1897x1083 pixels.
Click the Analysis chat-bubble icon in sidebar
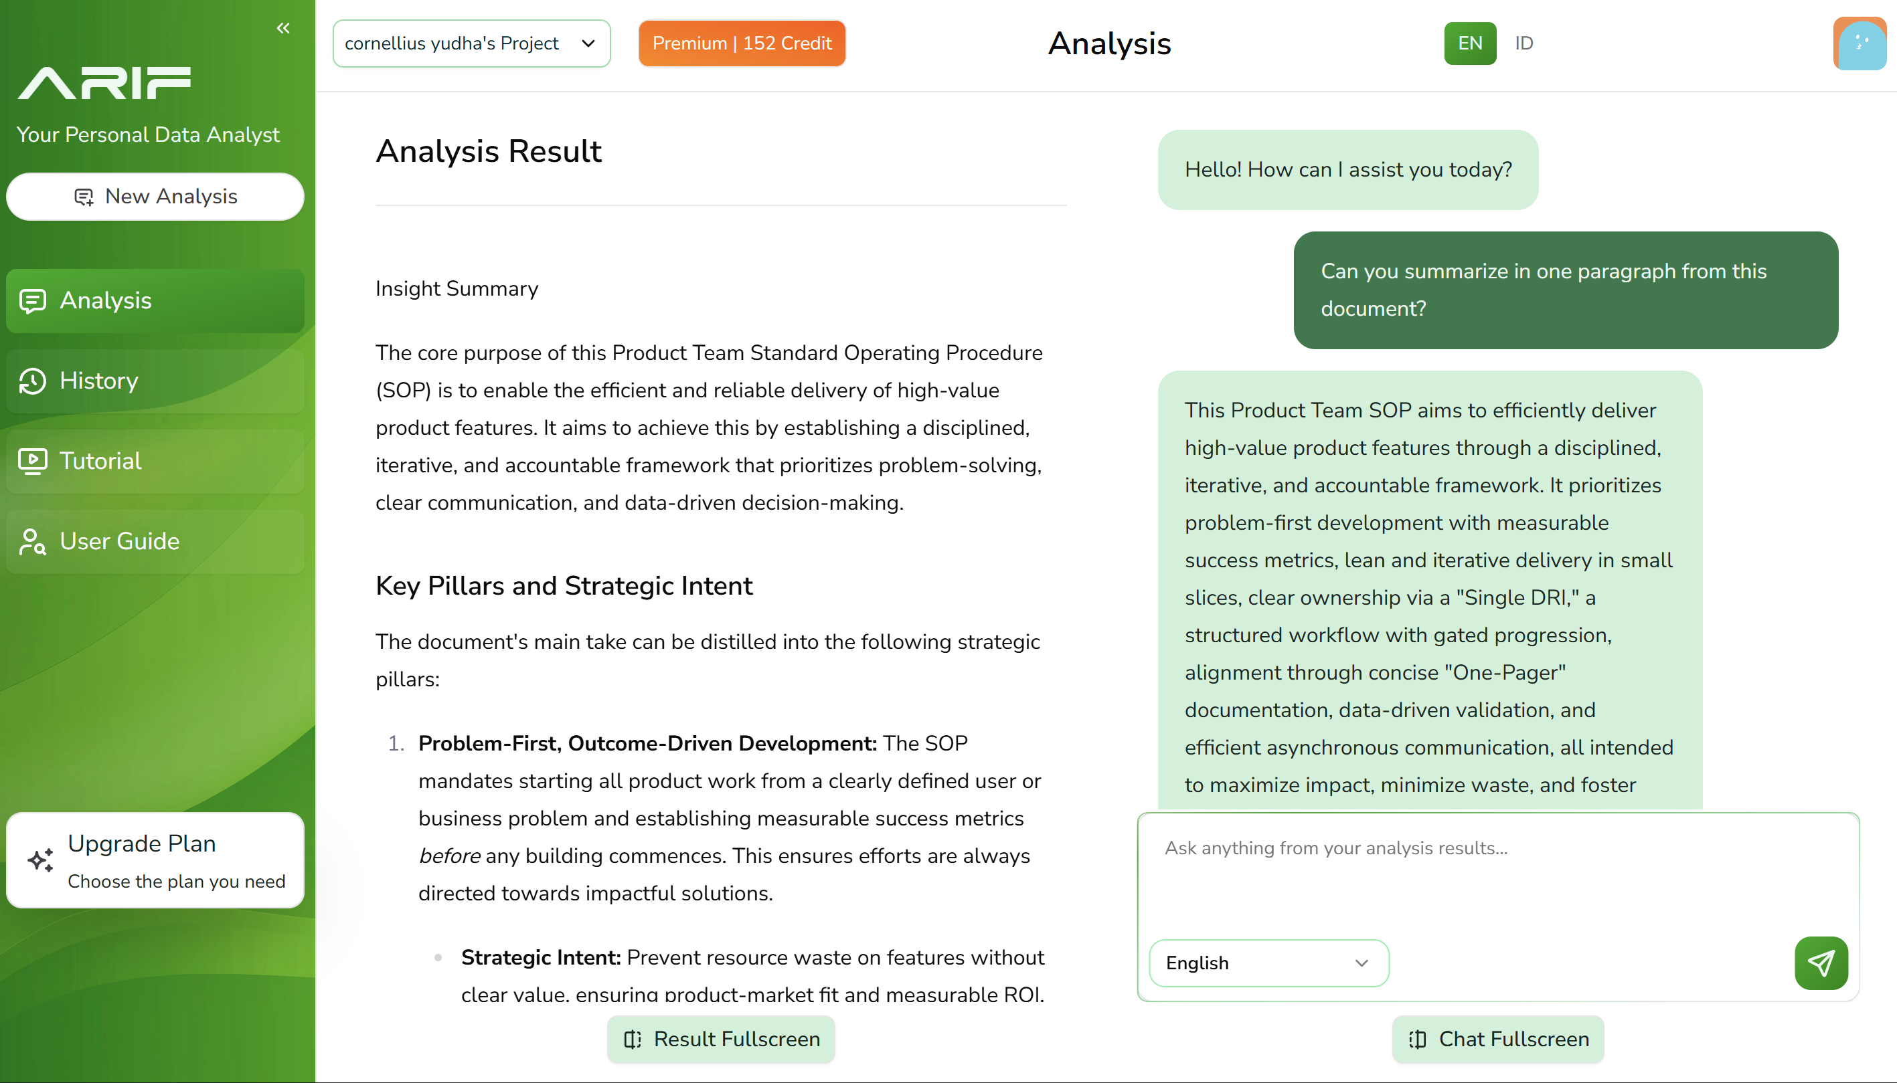pyautogui.click(x=33, y=301)
